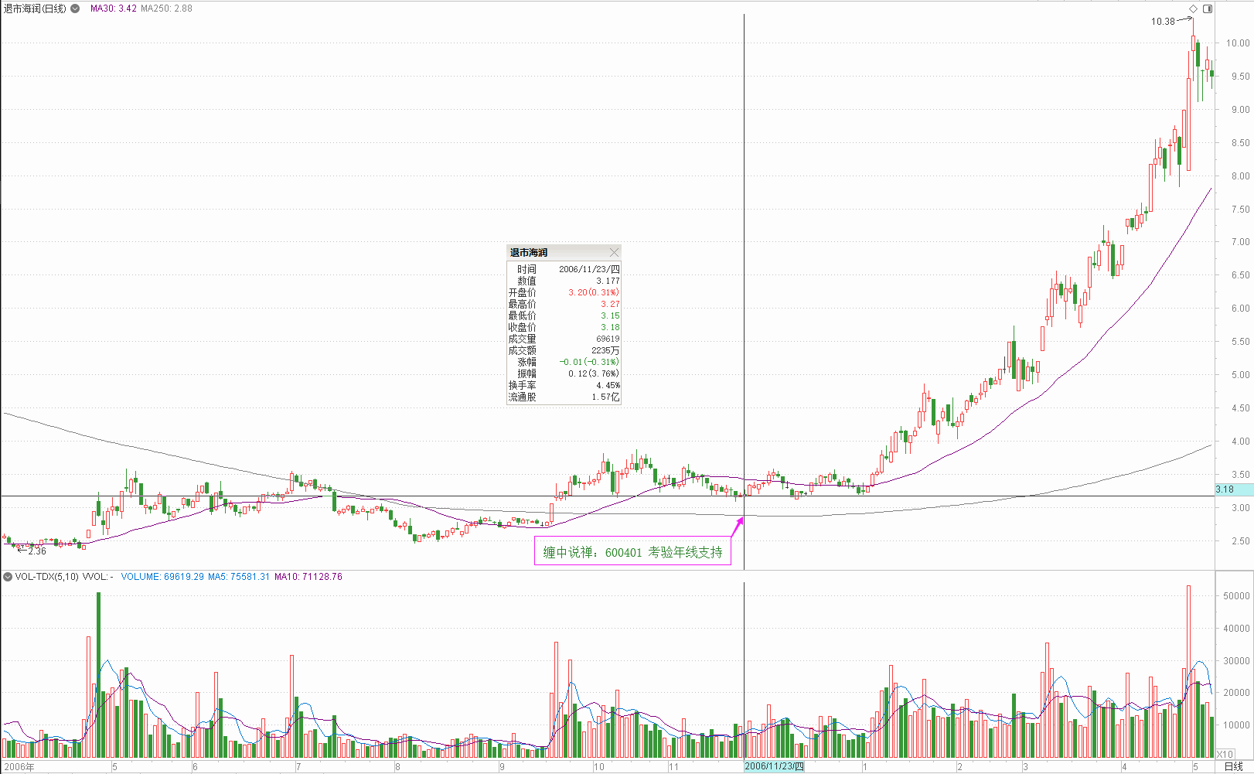
Task: Click the 2.36 low price label
Action: [36, 551]
